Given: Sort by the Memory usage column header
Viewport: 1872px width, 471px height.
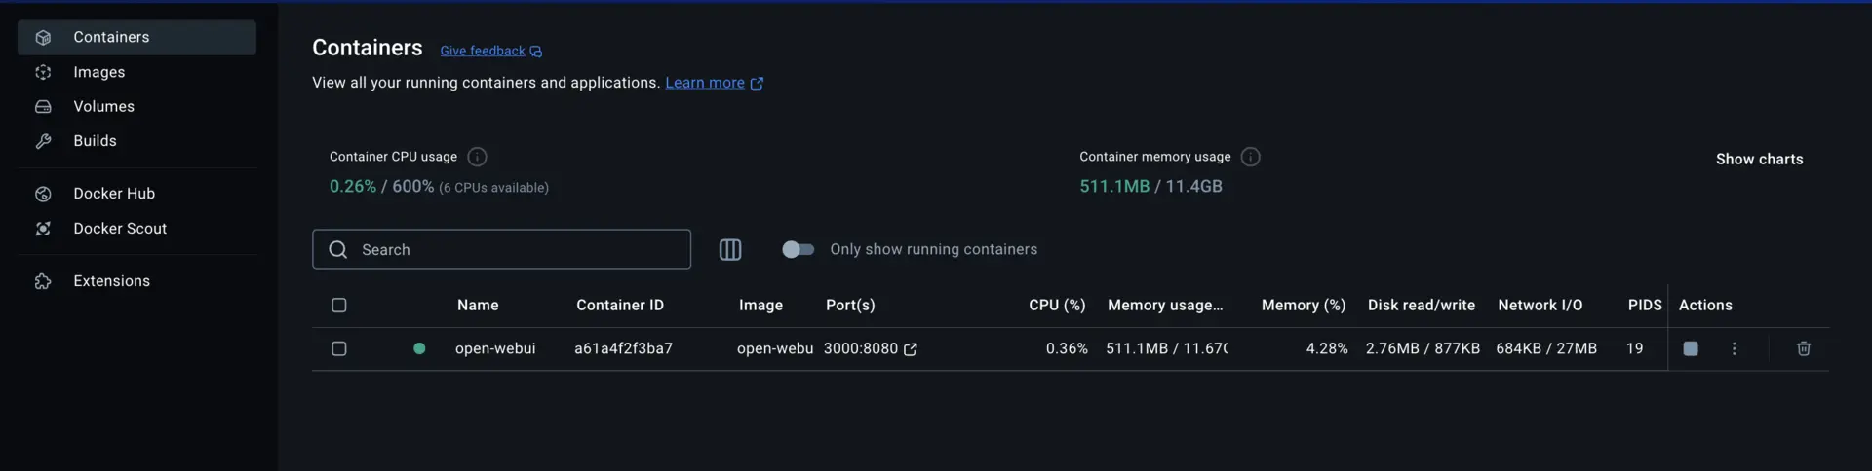Looking at the screenshot, I should click(1165, 305).
